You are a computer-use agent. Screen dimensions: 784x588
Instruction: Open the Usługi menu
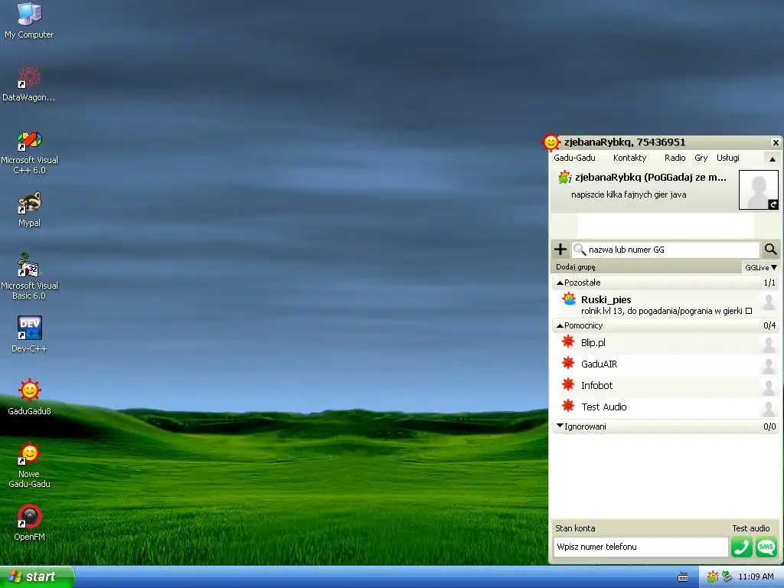point(727,158)
